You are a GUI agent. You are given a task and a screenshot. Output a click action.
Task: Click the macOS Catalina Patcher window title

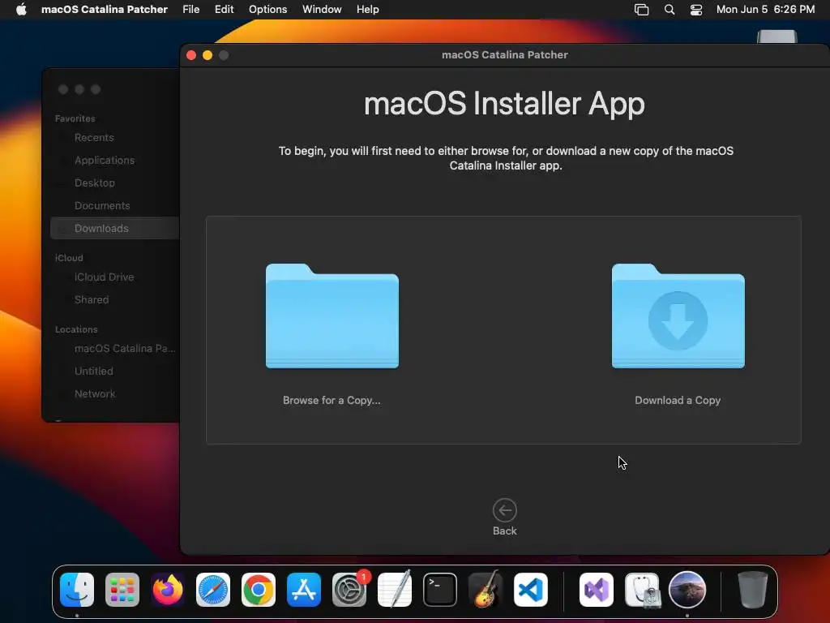(504, 54)
